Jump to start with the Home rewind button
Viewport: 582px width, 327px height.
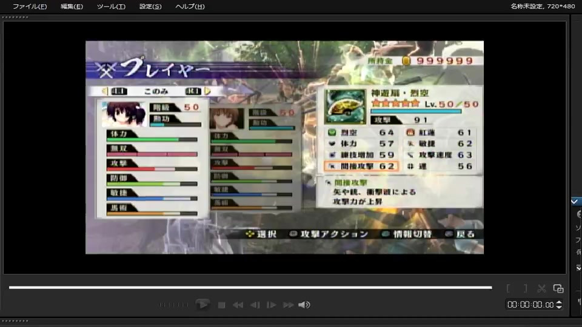tap(238, 305)
